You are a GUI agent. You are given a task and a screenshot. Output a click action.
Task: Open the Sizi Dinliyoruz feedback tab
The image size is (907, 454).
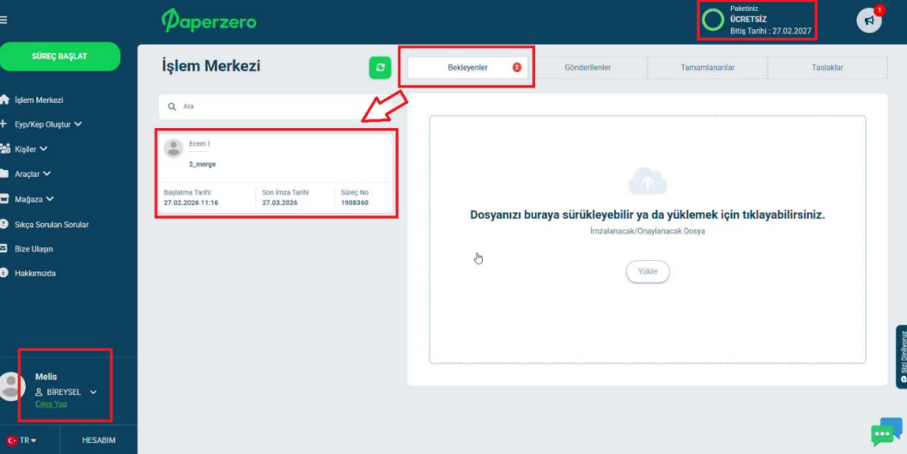pyautogui.click(x=902, y=357)
